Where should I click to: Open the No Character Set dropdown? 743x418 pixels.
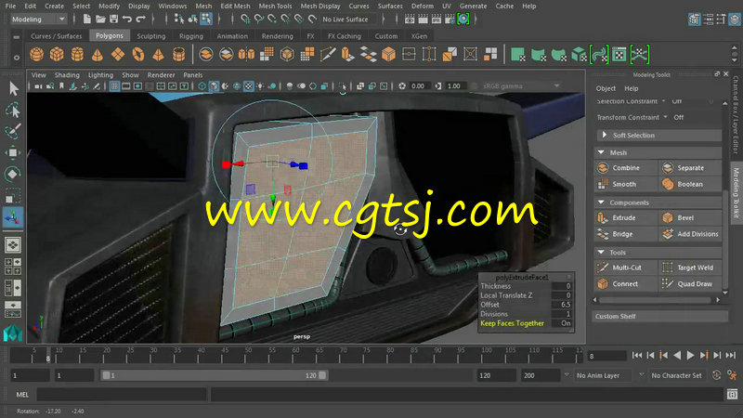[x=677, y=375]
